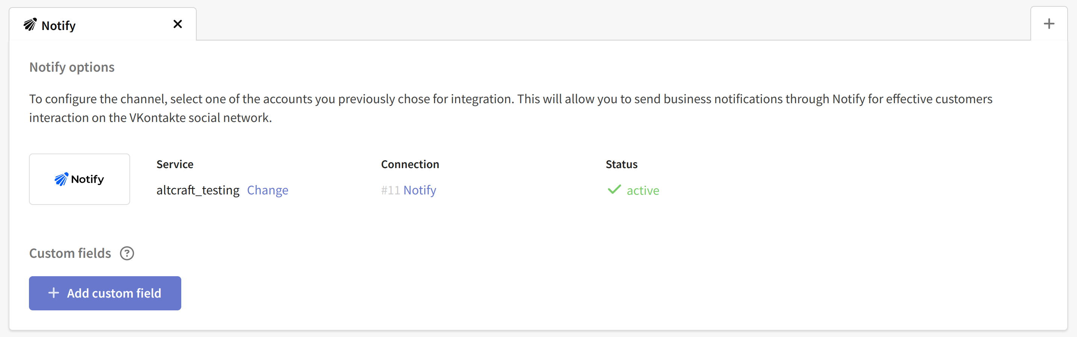Click the Connection column label
Viewport: 1077px width, 337px height.
(x=410, y=164)
